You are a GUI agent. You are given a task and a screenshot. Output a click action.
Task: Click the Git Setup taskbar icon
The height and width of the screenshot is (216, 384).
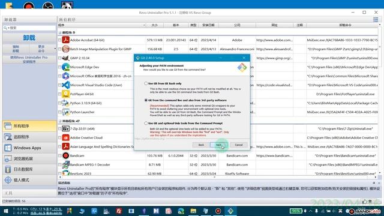pyautogui.click(x=230, y=211)
